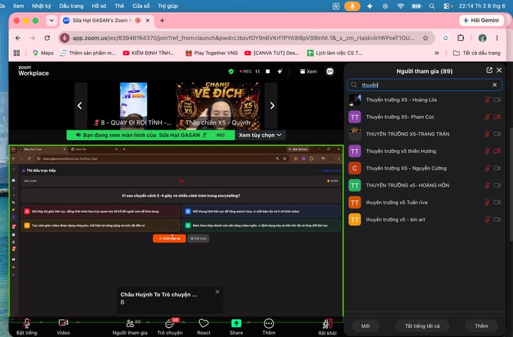Toggle mute for thuyền trưởng x5 - bin art
Viewport: 513px width, 337px height.
coord(487,220)
